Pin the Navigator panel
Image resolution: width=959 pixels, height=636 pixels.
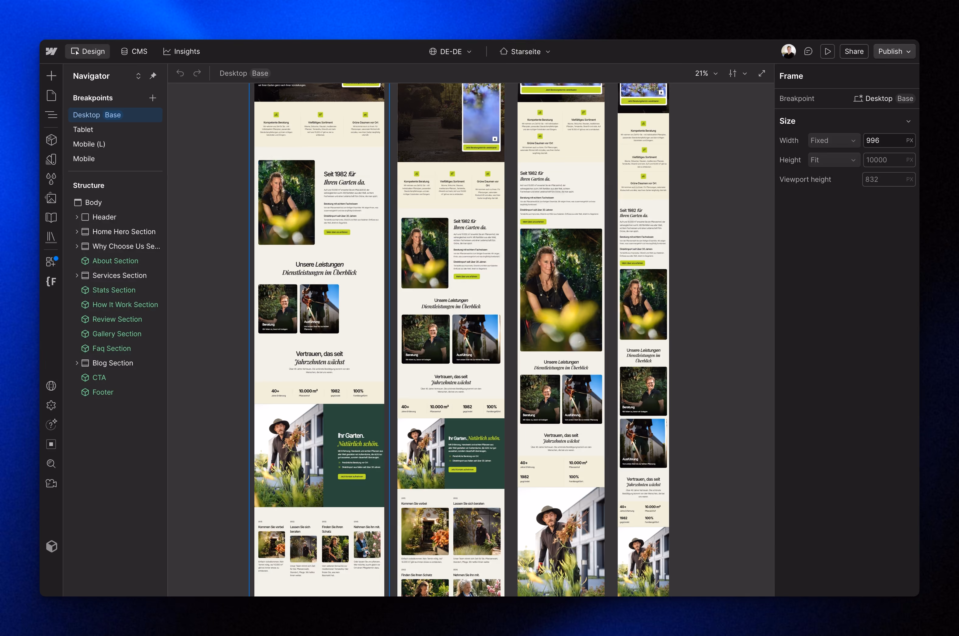click(x=153, y=76)
